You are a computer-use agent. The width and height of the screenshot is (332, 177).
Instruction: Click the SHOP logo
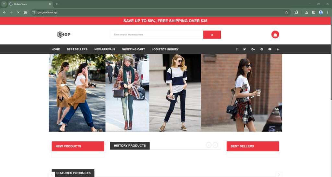[x=64, y=34]
